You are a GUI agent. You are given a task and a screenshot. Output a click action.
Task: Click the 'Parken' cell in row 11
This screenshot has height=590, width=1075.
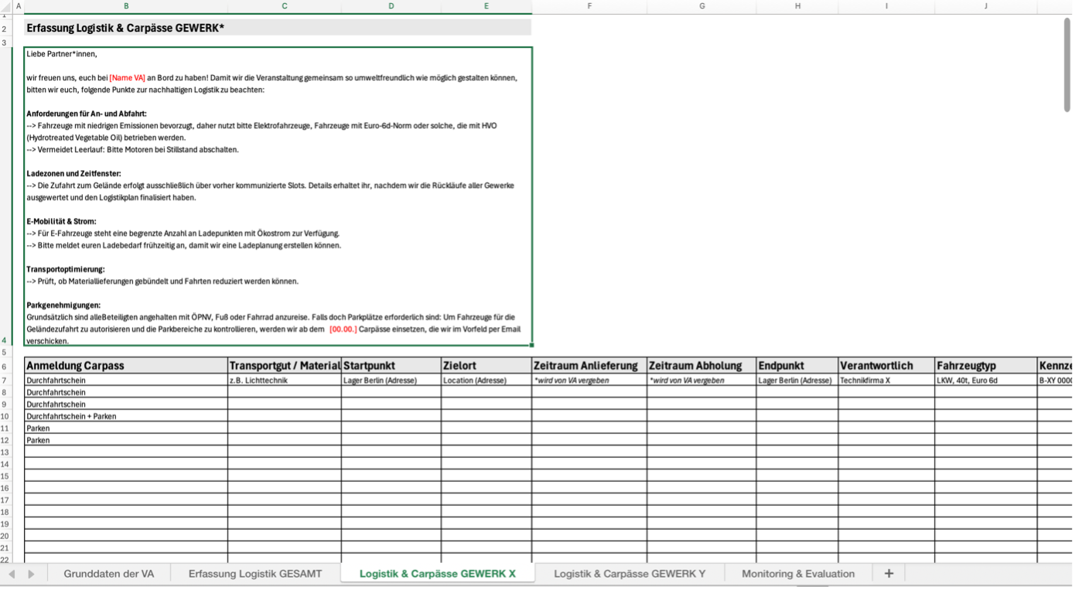(x=126, y=428)
